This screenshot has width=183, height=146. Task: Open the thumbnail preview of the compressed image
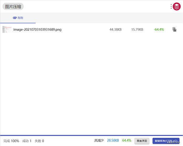click(7, 29)
